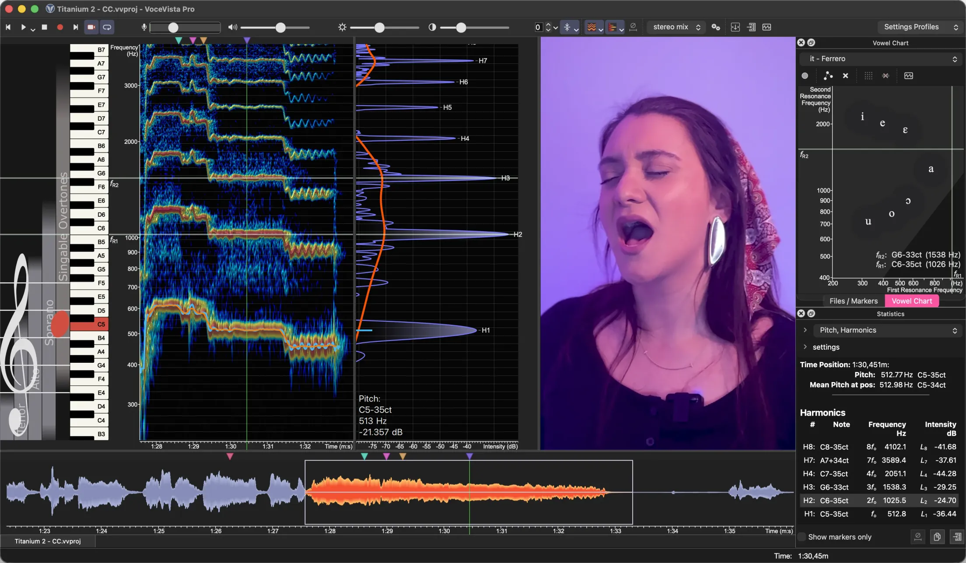The width and height of the screenshot is (966, 563).
Task: Toggle the gray circle button in Vowel Chart
Action: [x=805, y=76]
